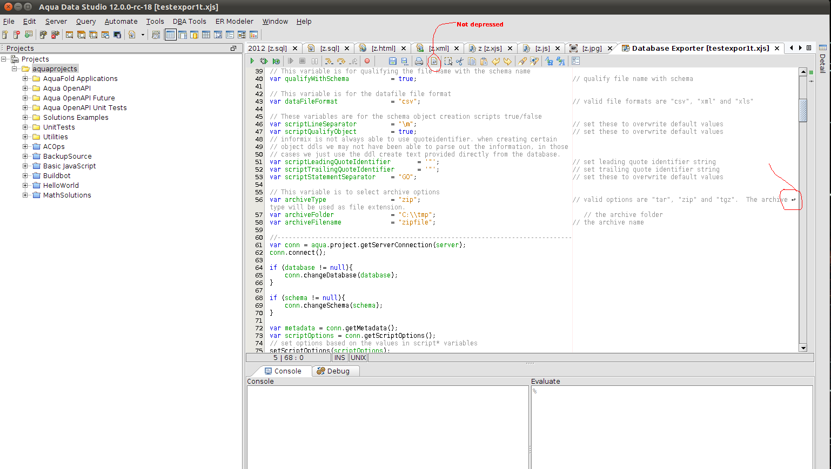The image size is (831, 469).
Task: Toggle the INS insert mode indicator
Action: pyautogui.click(x=340, y=357)
